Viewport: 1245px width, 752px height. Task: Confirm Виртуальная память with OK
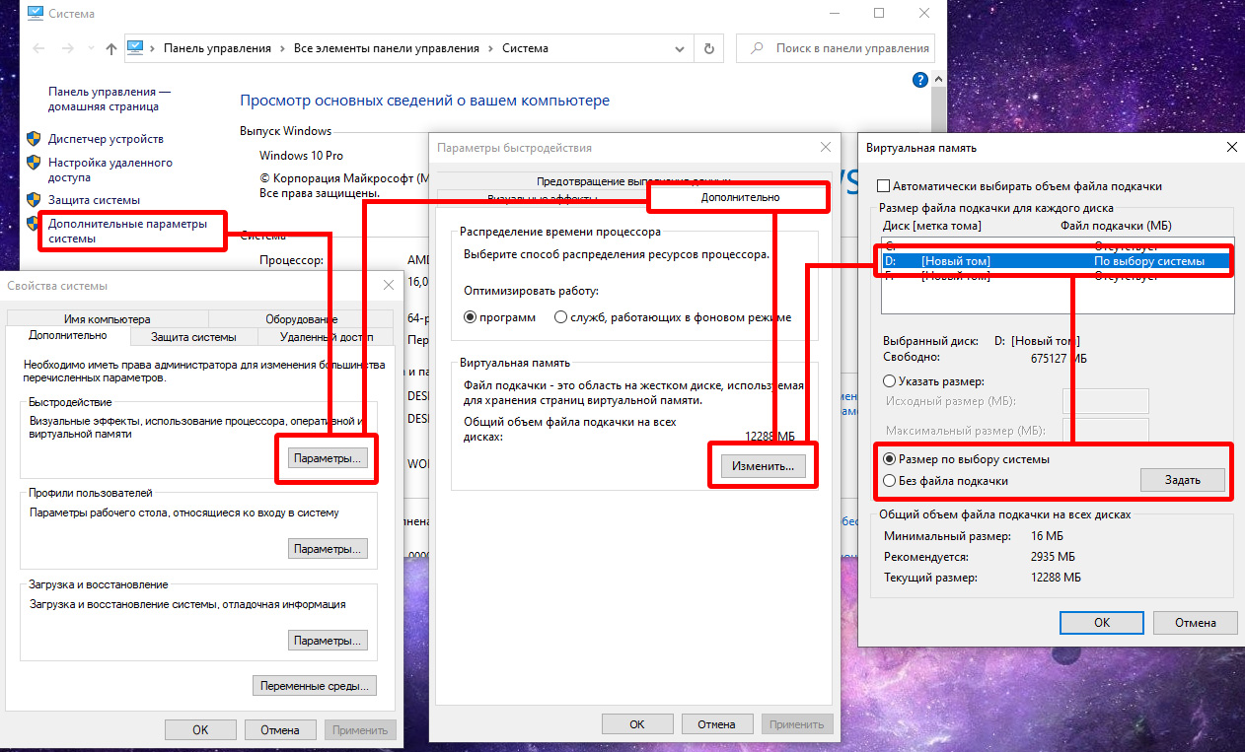(1101, 623)
